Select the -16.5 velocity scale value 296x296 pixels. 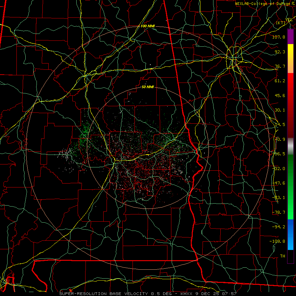pyautogui.click(x=279, y=154)
